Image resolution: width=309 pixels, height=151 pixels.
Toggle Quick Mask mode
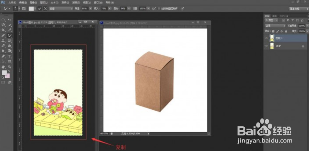point(3,83)
